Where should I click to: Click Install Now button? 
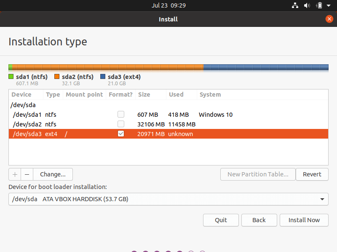(304, 220)
